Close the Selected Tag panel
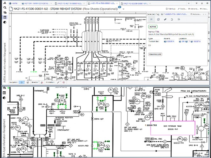The image size is (211, 158). [x=206, y=14]
